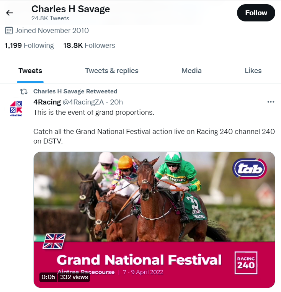Click the Racing 240 logo badge

tap(245, 263)
